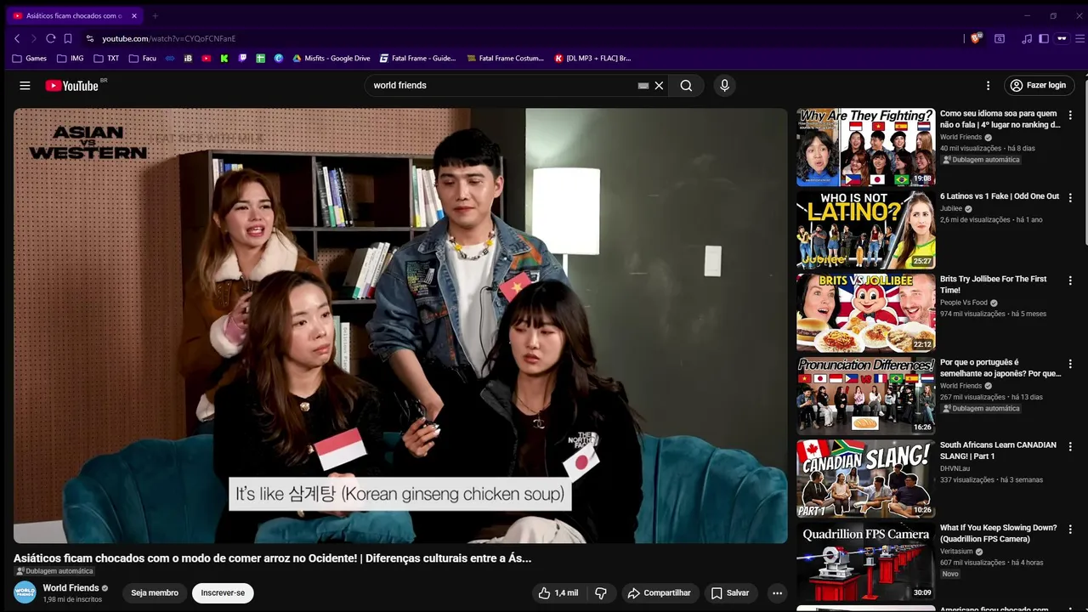Open 'Fatal Frame - Guide...' bookmark
The height and width of the screenshot is (612, 1088).
[417, 59]
